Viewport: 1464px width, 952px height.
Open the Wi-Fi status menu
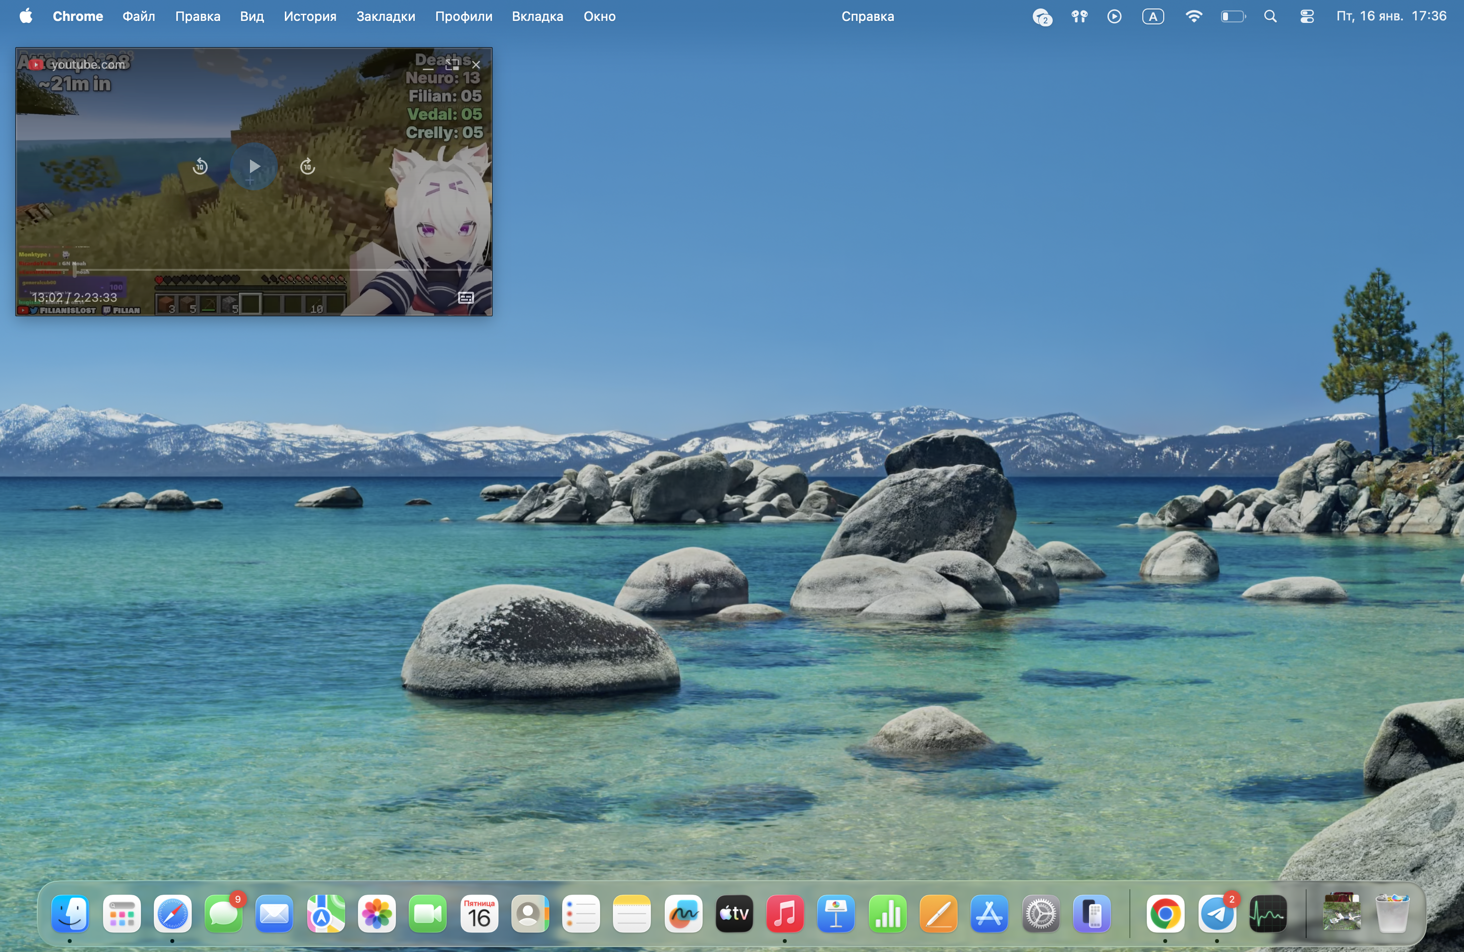tap(1193, 16)
